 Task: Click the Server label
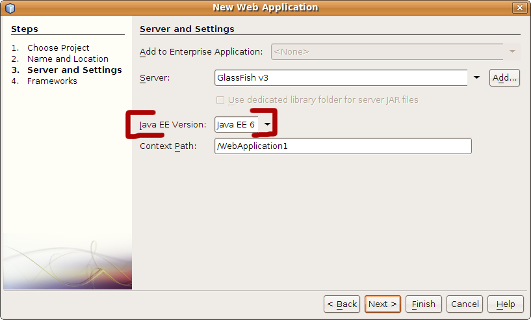[155, 78]
